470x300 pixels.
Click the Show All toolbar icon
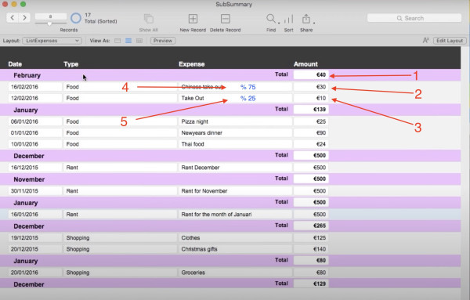pos(148,19)
